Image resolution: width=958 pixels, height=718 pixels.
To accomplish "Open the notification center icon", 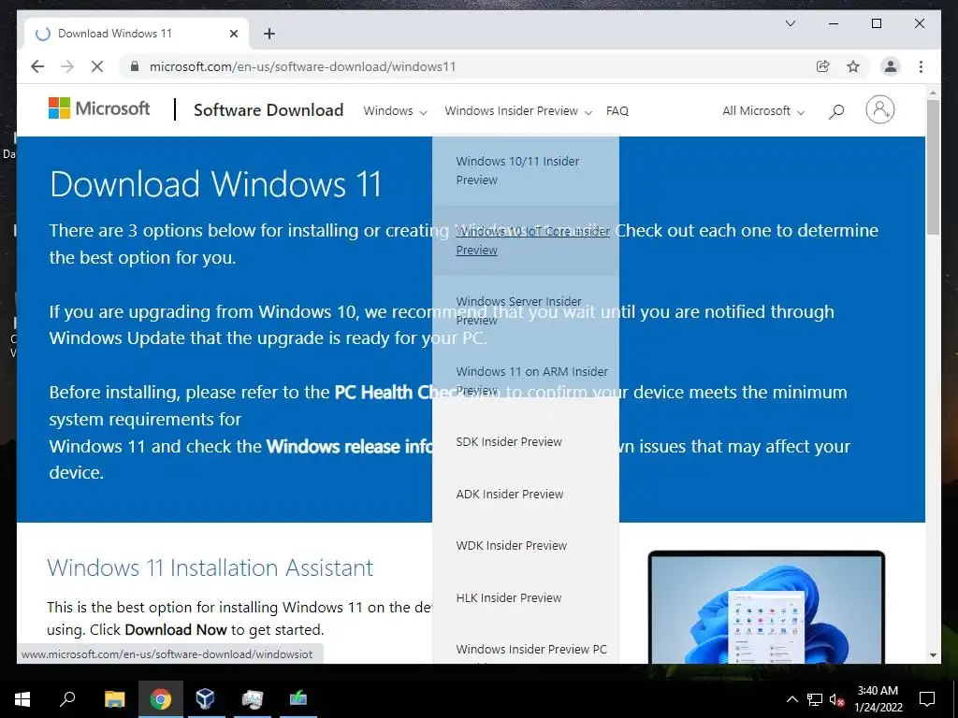I will pyautogui.click(x=927, y=699).
